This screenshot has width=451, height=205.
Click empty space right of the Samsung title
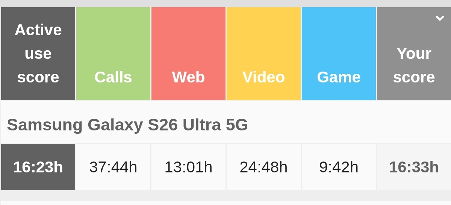click(x=350, y=125)
